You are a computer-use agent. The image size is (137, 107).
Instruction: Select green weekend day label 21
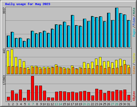pos(88,104)
